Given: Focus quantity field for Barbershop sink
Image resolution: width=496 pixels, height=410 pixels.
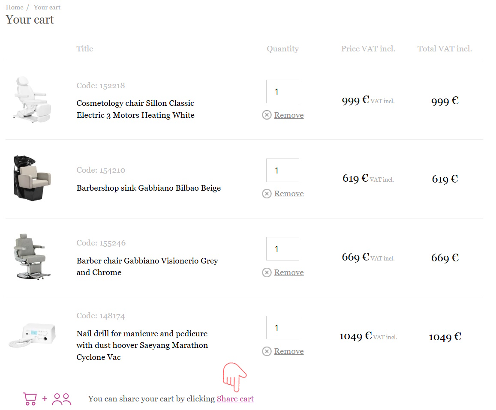Looking at the screenshot, I should (x=283, y=170).
